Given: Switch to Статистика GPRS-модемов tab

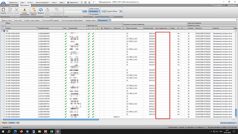Looking at the screenshot, I should (50, 20).
